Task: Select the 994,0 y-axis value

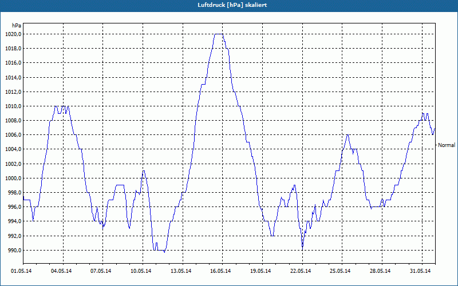Action: point(14,221)
